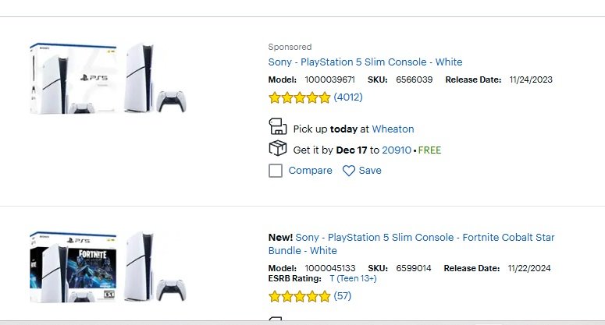The height and width of the screenshot is (325, 605).
Task: Open the PS5 Slim Console product image
Action: 108,79
